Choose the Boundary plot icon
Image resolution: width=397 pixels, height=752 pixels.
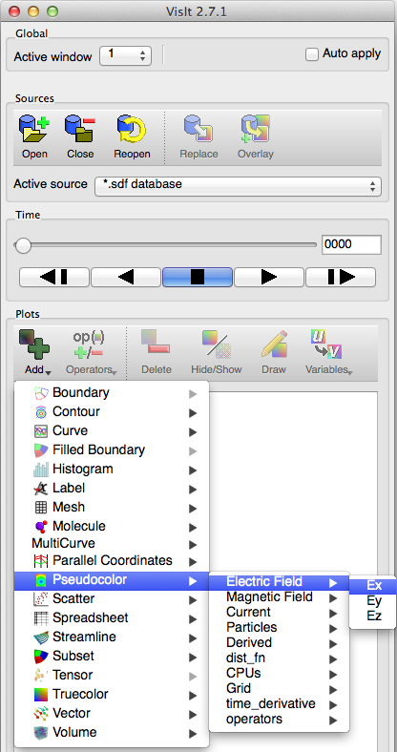pos(41,394)
